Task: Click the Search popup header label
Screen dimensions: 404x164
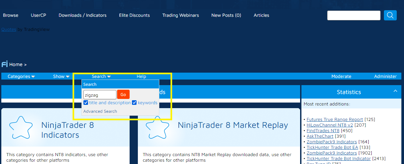Action: (90, 84)
